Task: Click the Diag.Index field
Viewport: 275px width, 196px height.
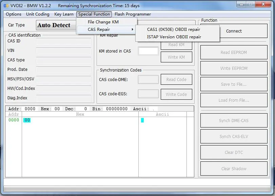Action: 63,98
